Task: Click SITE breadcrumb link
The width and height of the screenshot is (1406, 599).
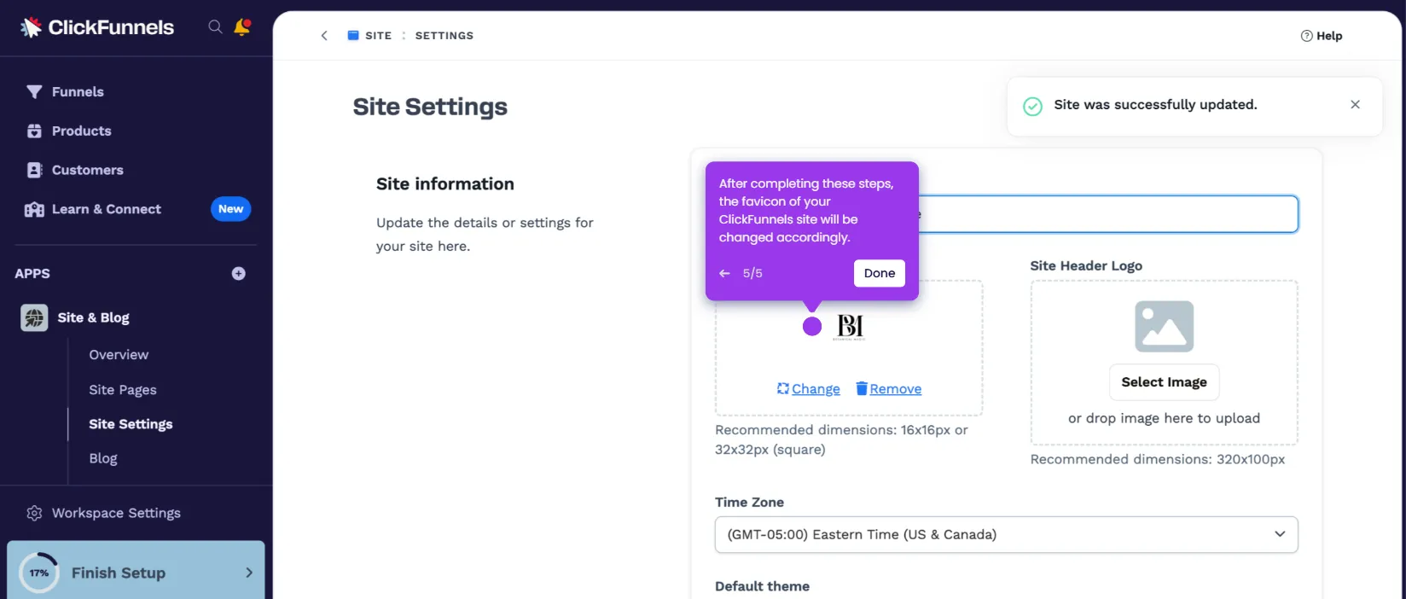Action: coord(379,35)
